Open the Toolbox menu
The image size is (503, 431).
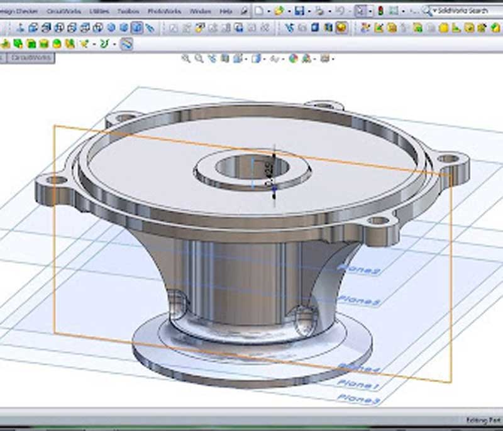coord(128,11)
